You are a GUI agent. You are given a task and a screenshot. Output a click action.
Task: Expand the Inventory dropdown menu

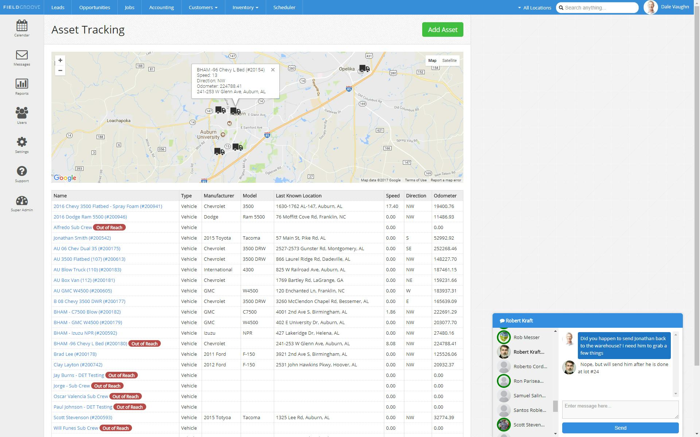pyautogui.click(x=245, y=7)
